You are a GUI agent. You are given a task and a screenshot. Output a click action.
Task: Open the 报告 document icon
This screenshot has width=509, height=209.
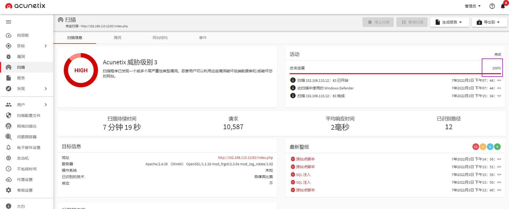pos(9,78)
